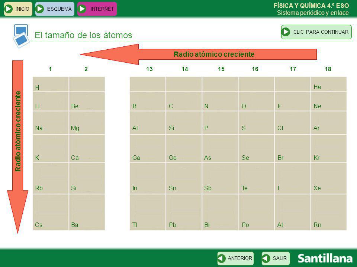Click the blue slides icon beside title
The height and width of the screenshot is (267, 357).
pyautogui.click(x=21, y=36)
